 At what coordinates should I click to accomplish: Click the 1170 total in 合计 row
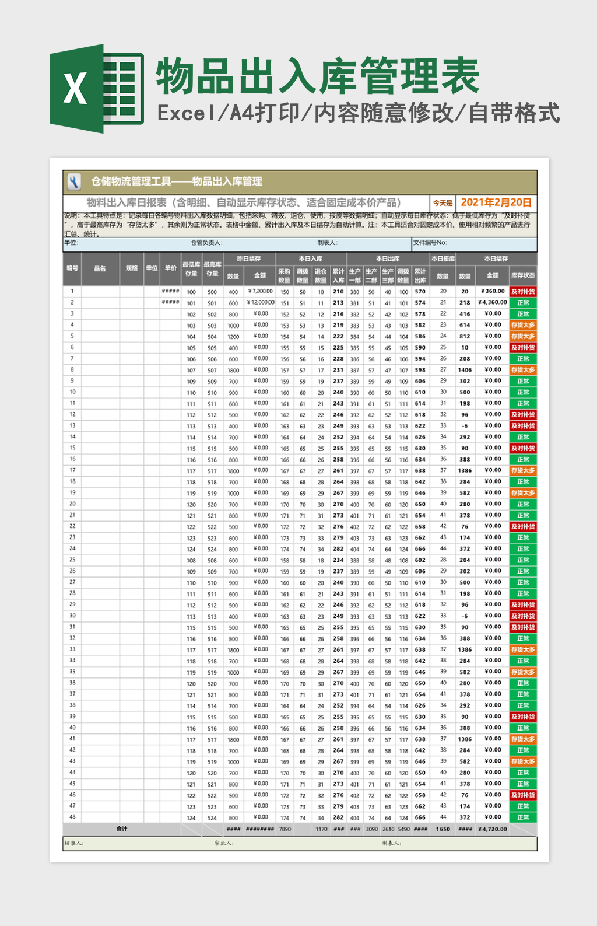pyautogui.click(x=321, y=829)
